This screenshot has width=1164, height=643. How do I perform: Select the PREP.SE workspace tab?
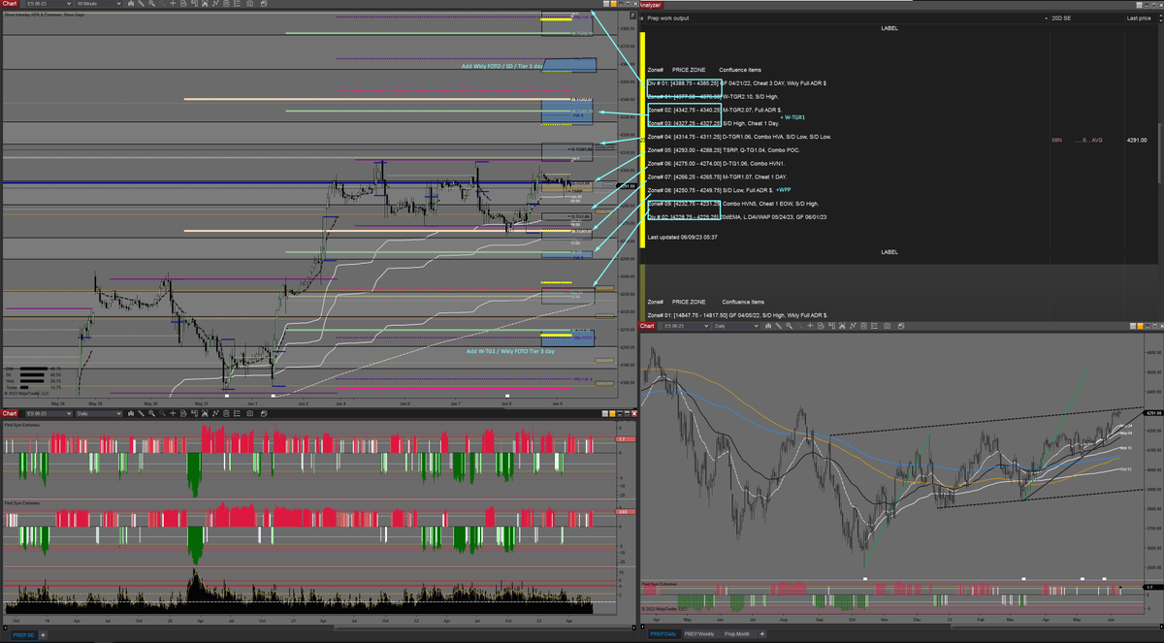pos(23,635)
